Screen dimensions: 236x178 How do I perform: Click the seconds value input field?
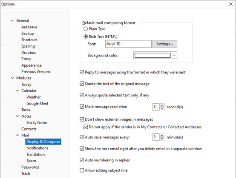156,107
